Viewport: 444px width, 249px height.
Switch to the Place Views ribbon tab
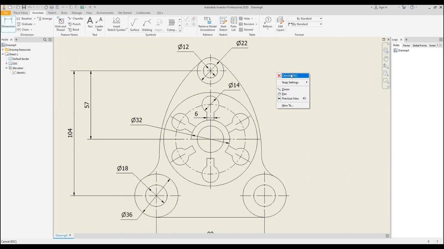(20, 13)
